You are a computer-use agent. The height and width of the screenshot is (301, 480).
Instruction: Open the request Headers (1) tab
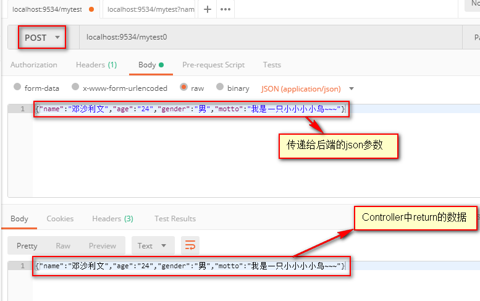point(96,65)
